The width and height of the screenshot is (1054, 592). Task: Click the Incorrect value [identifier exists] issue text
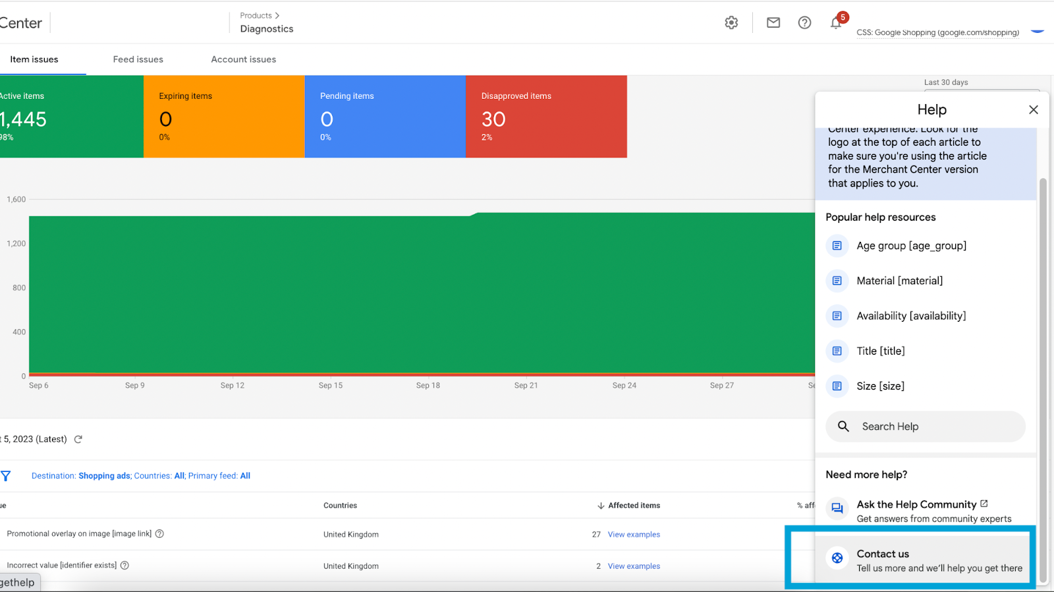[62, 565]
